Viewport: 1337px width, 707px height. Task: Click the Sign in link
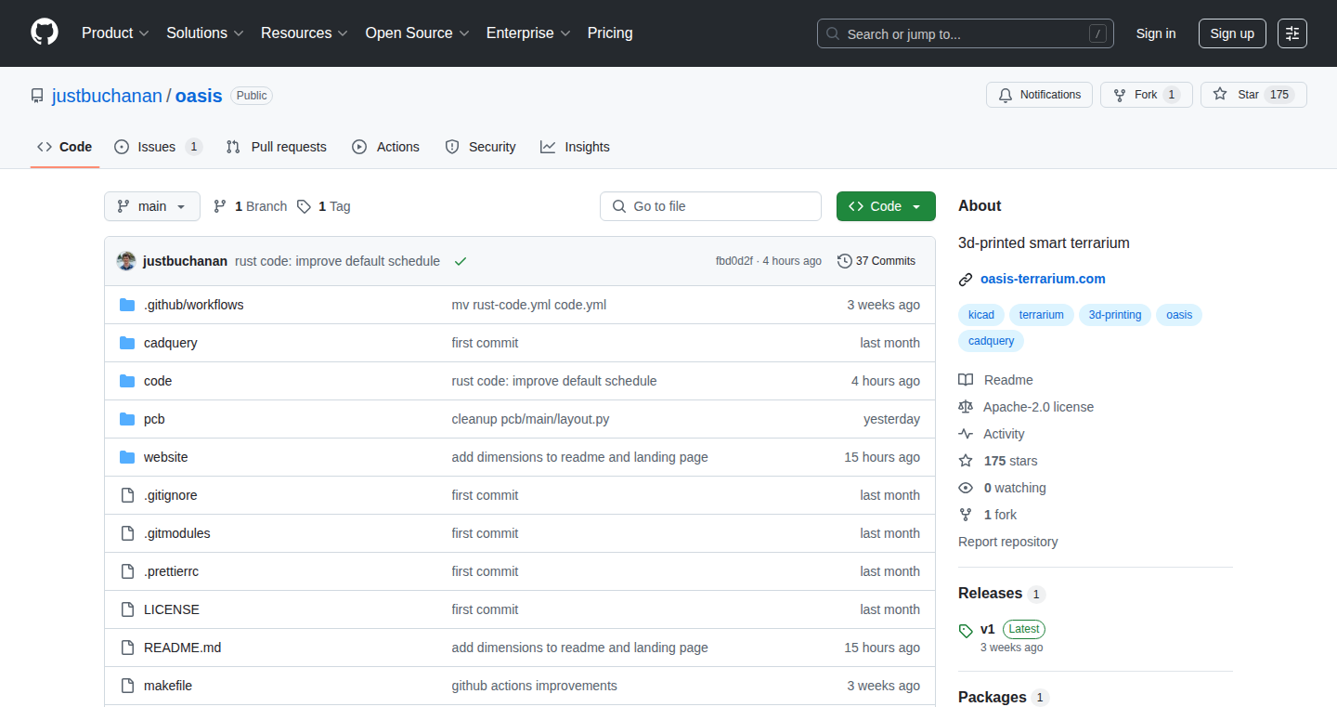pyautogui.click(x=1156, y=33)
